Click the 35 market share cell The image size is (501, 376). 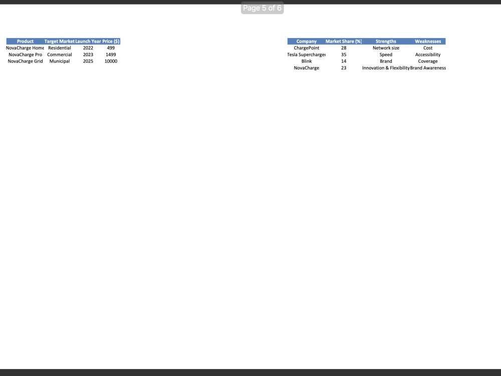coord(344,55)
